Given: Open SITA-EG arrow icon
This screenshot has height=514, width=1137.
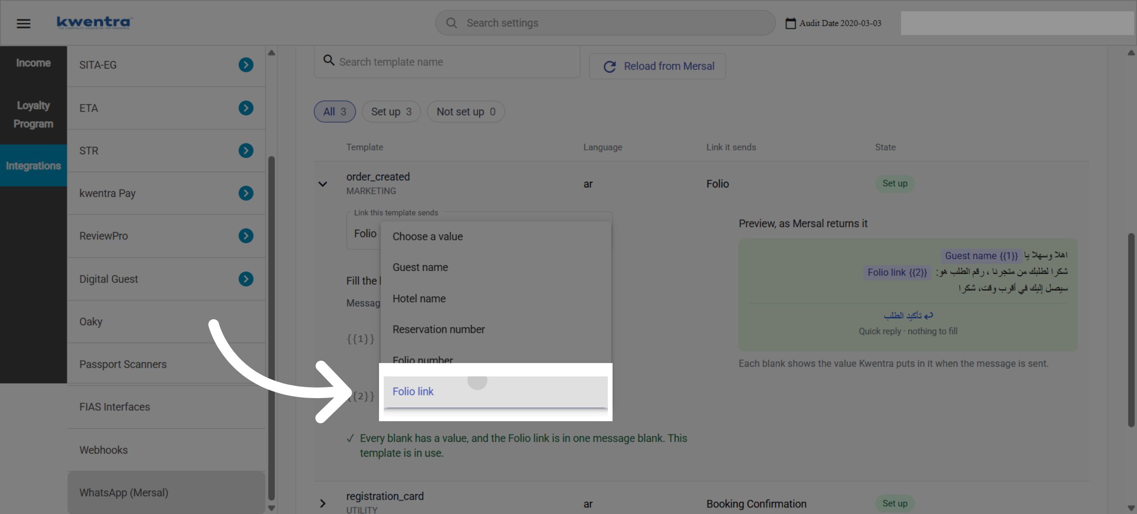Looking at the screenshot, I should click(x=246, y=65).
